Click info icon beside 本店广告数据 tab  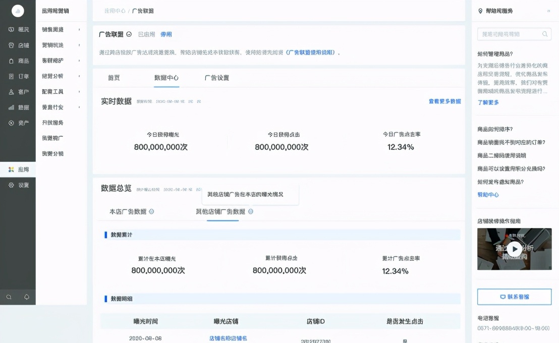tap(151, 212)
